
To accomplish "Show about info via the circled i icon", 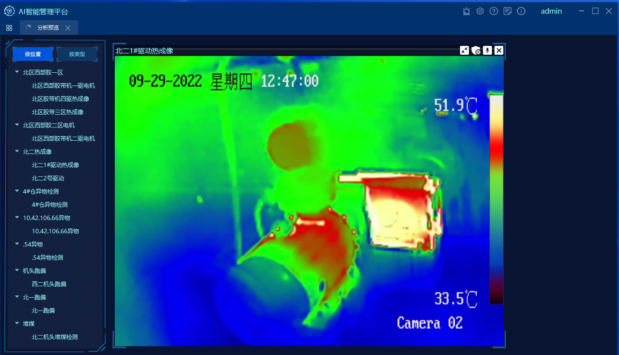I will [x=521, y=11].
